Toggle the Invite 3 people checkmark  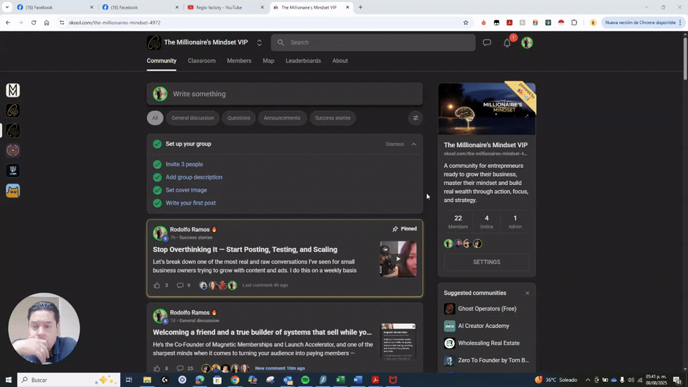pos(157,165)
